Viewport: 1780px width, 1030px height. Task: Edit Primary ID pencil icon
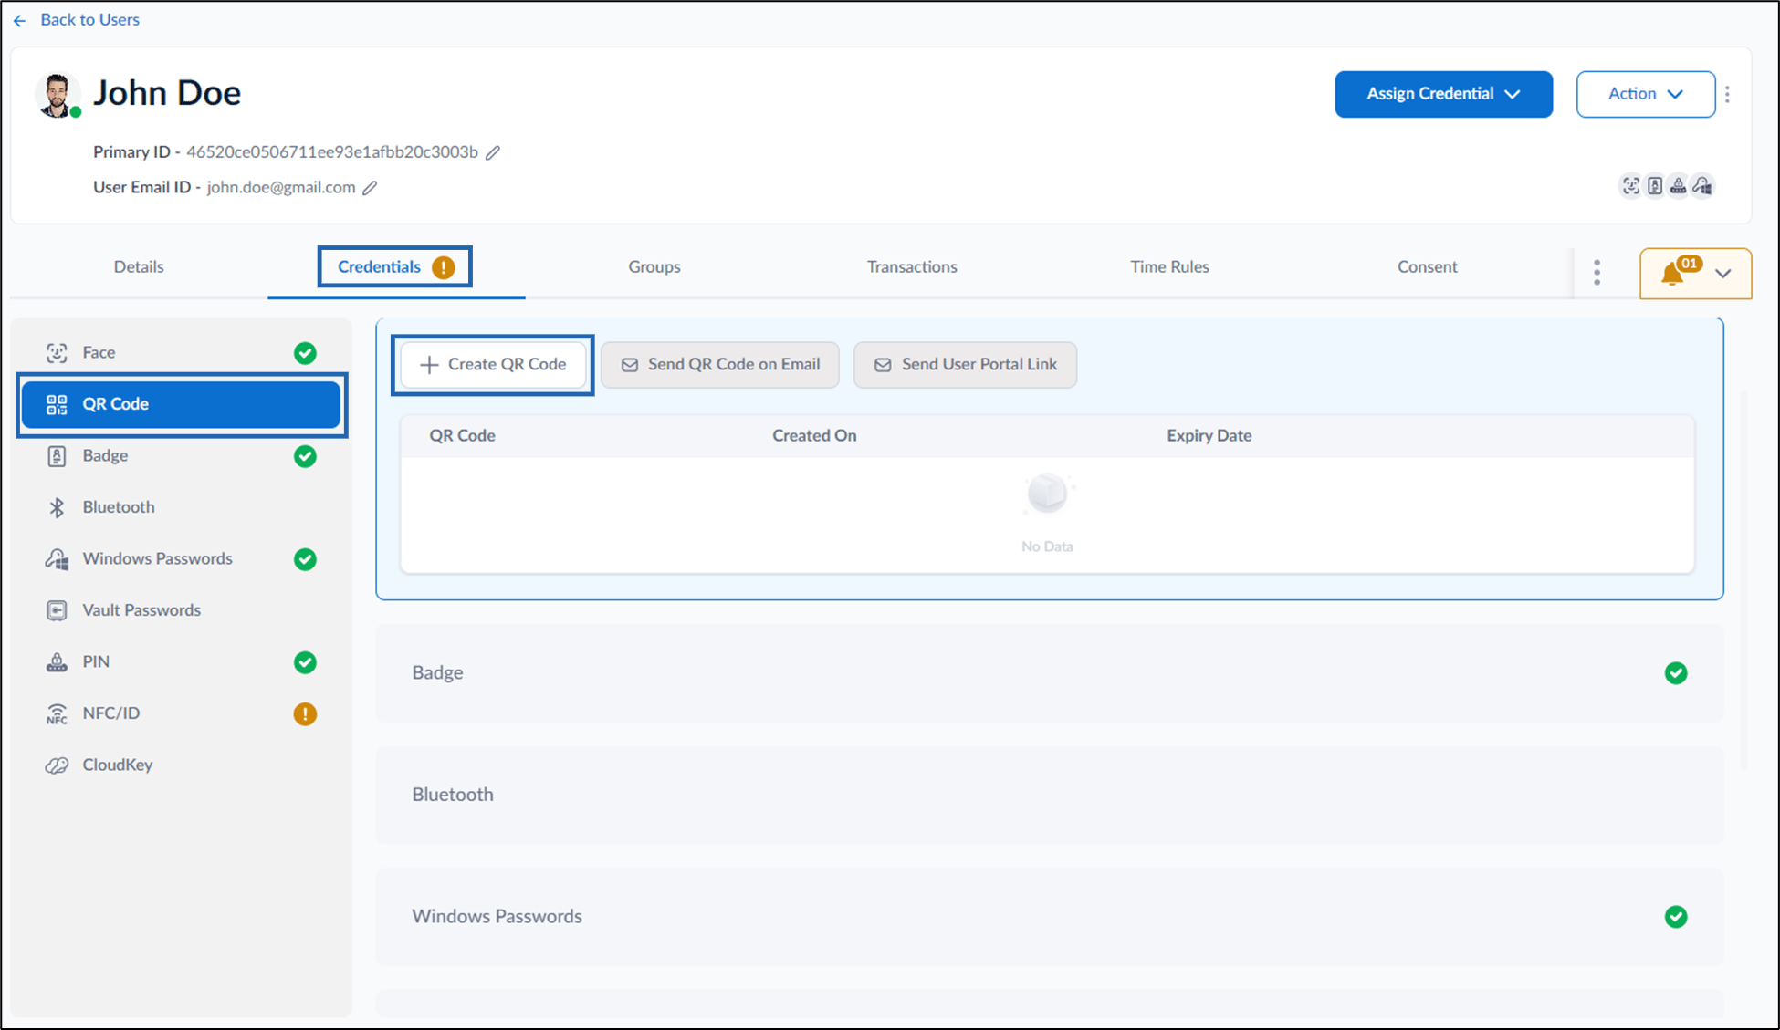493,152
